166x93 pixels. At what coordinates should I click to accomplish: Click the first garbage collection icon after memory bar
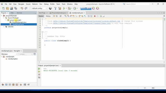94,8
